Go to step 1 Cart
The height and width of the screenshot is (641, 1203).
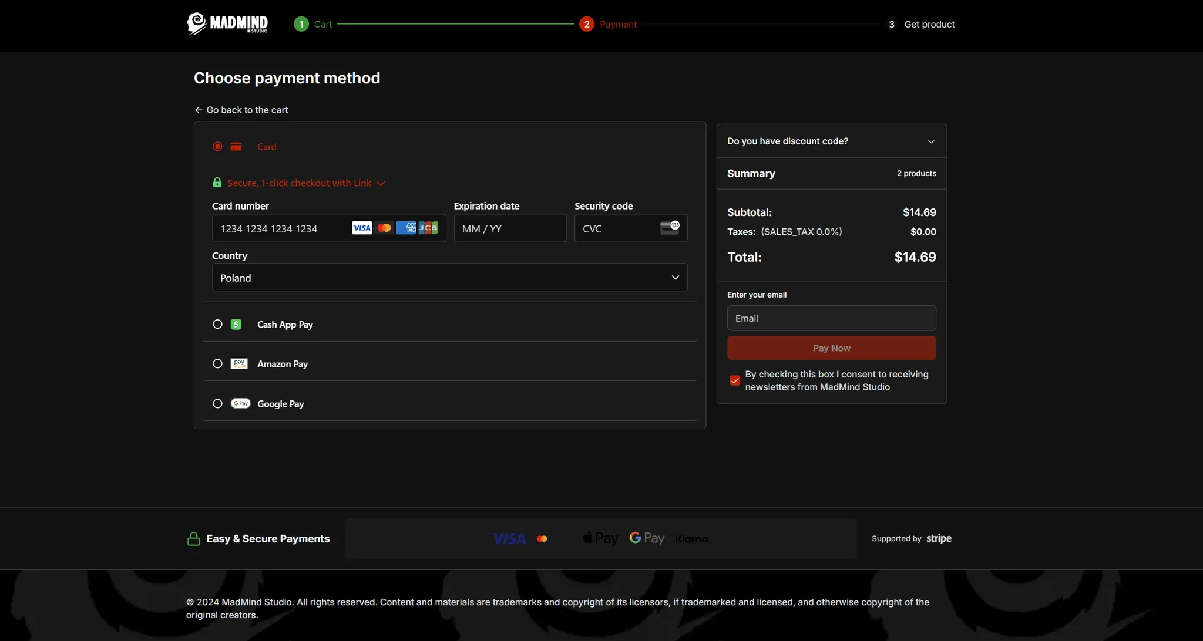[313, 24]
